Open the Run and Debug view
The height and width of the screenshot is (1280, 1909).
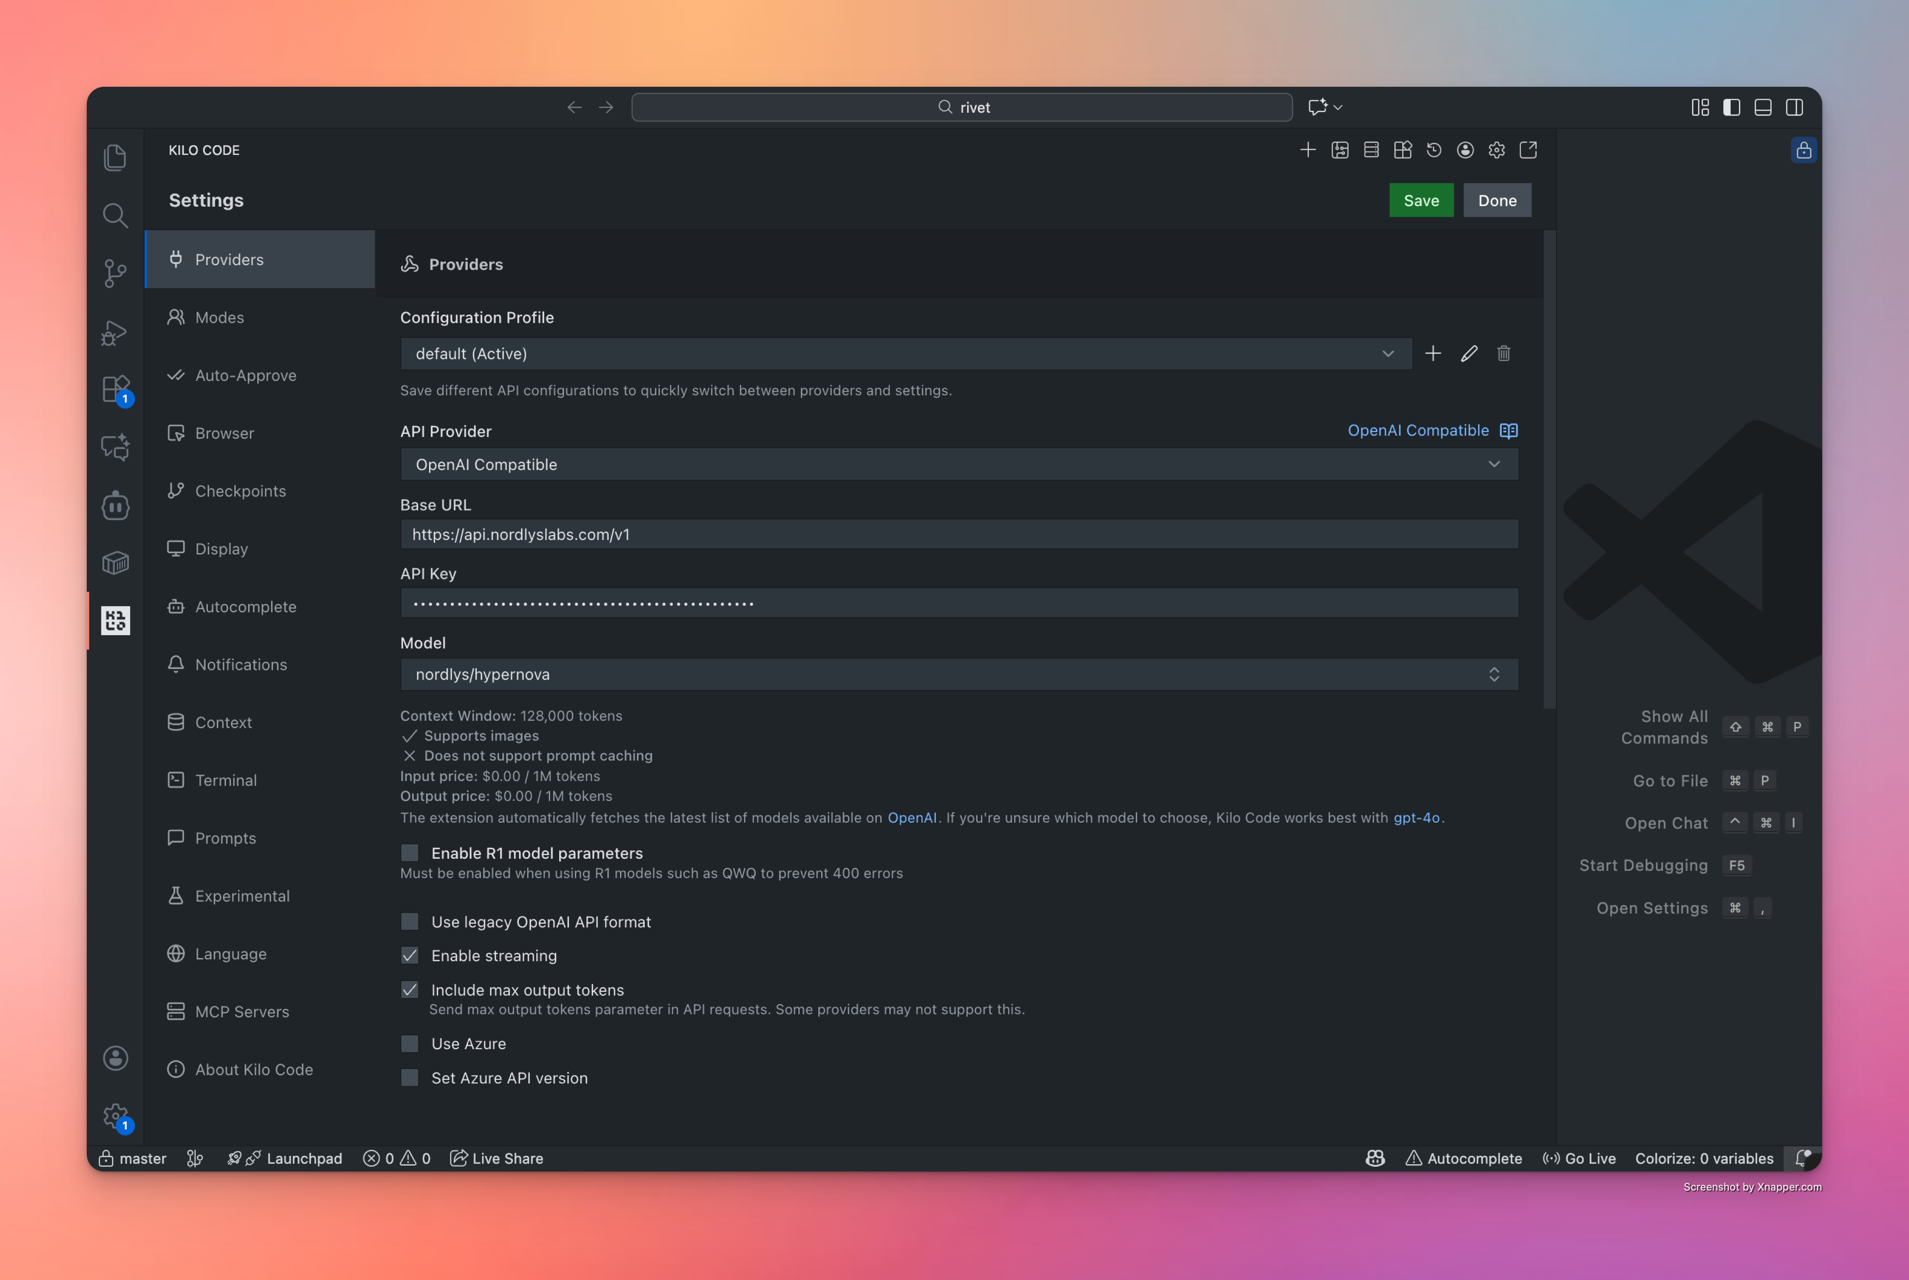115,331
